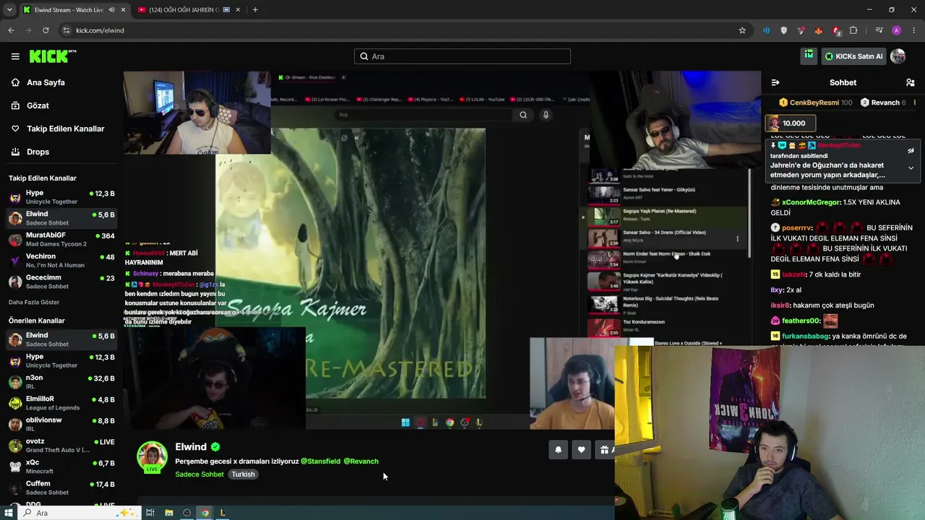Switch to the Elwind Stream browser tab
925x520 pixels.
point(69,10)
